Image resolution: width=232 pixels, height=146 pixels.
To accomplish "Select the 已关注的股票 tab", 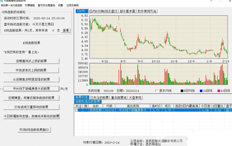I will [100, 98].
